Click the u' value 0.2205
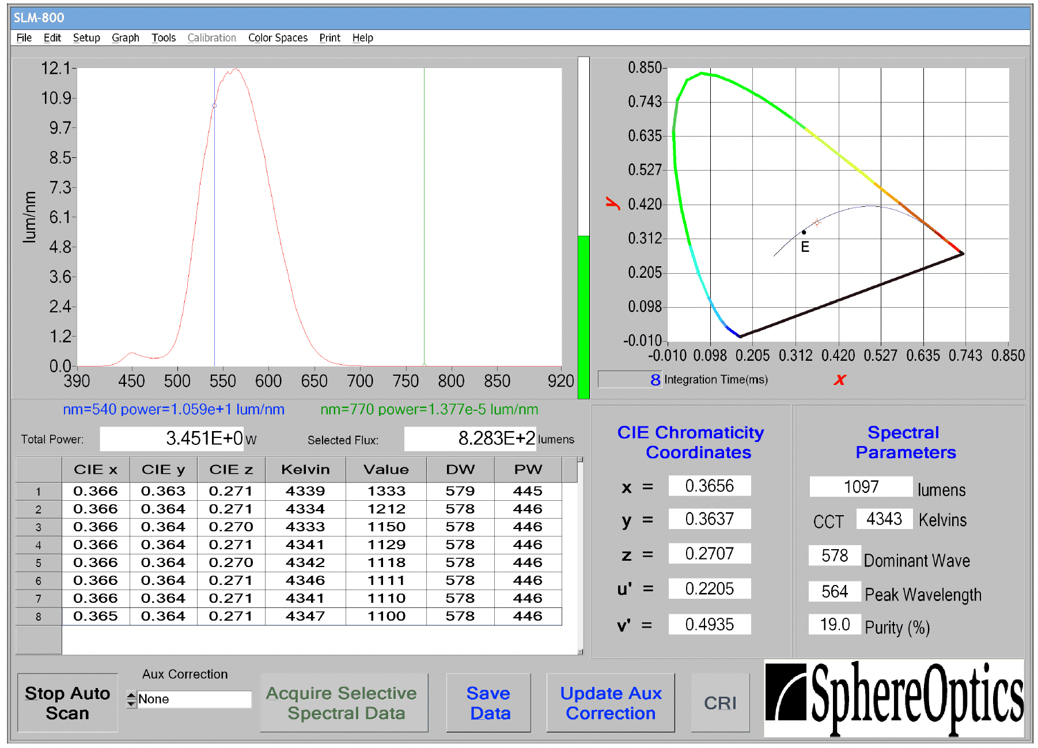This screenshot has height=748, width=1038. click(x=710, y=589)
